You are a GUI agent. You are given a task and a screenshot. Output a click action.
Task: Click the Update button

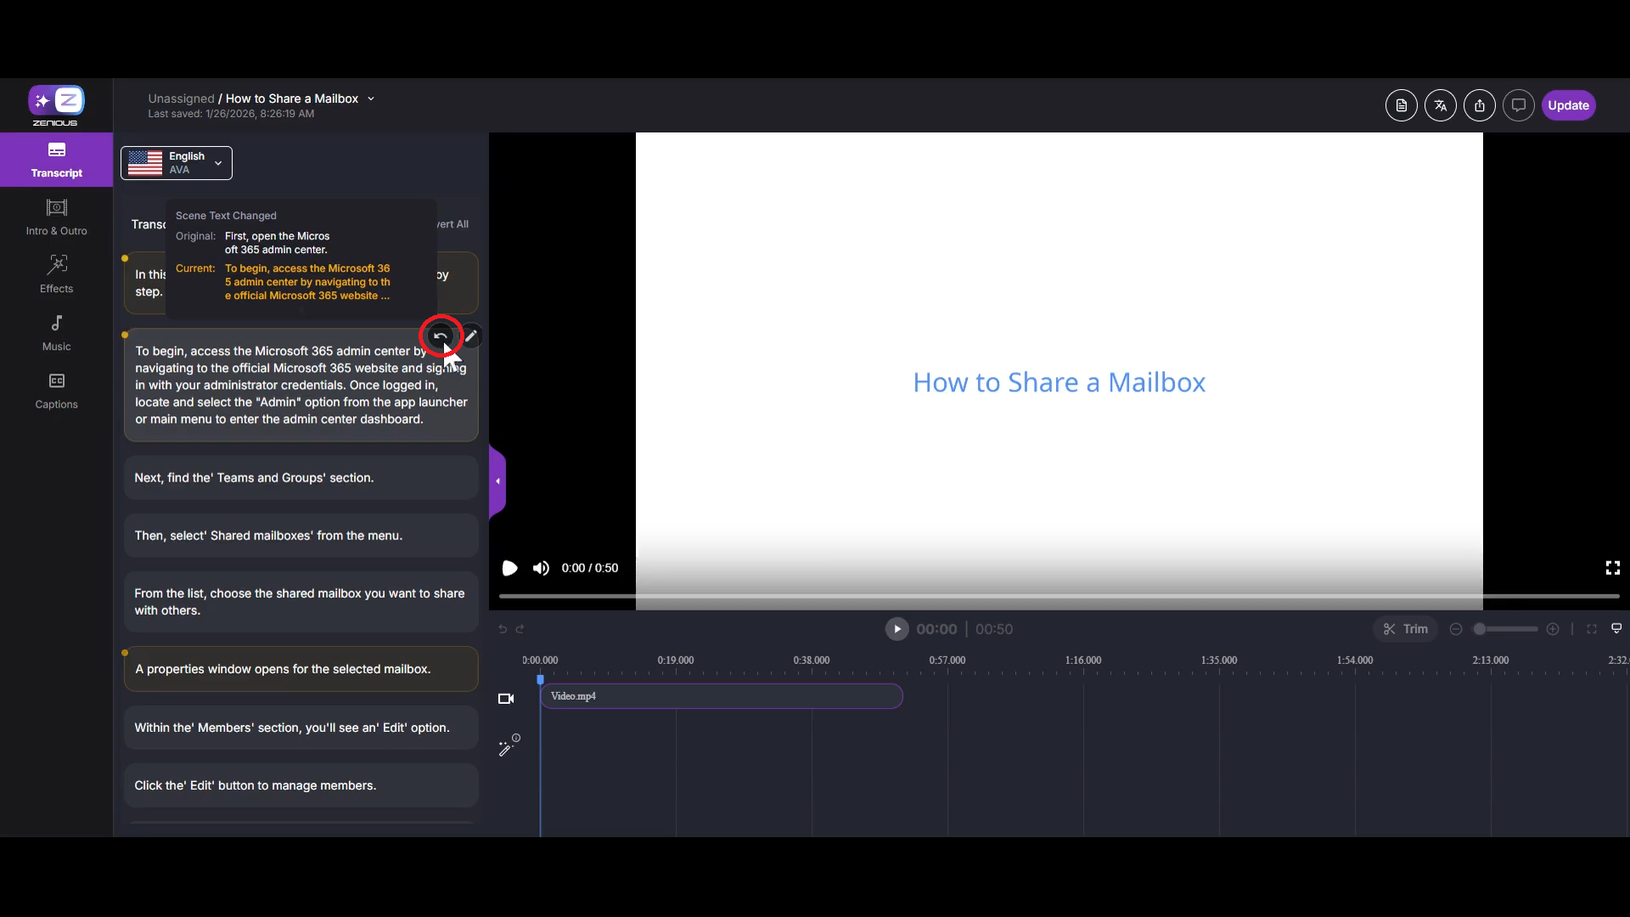[1567, 105]
